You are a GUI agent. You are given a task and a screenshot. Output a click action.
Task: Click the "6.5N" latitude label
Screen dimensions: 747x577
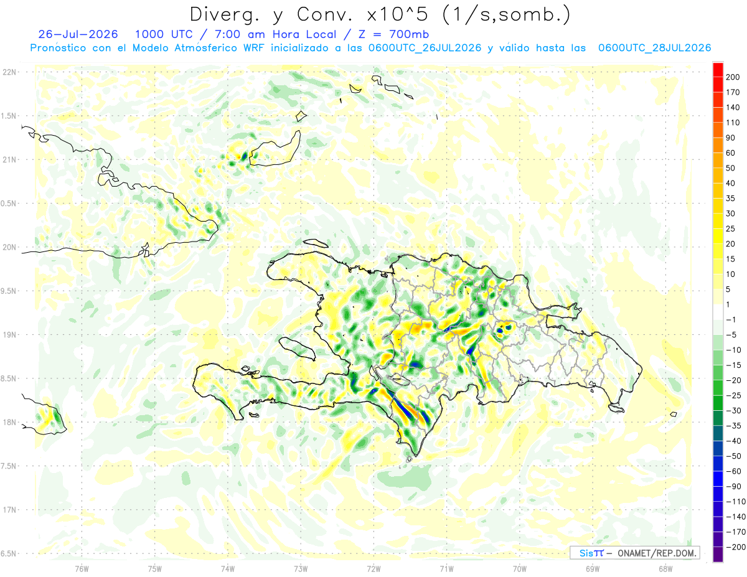(9, 553)
